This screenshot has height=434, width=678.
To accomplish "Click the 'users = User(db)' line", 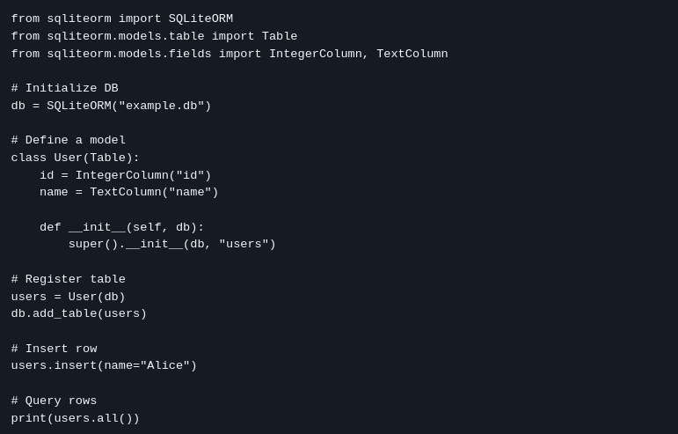I will click(x=68, y=297).
